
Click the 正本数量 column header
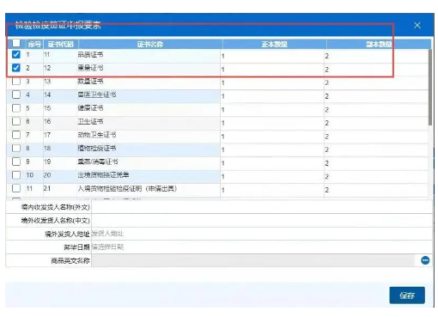point(274,44)
